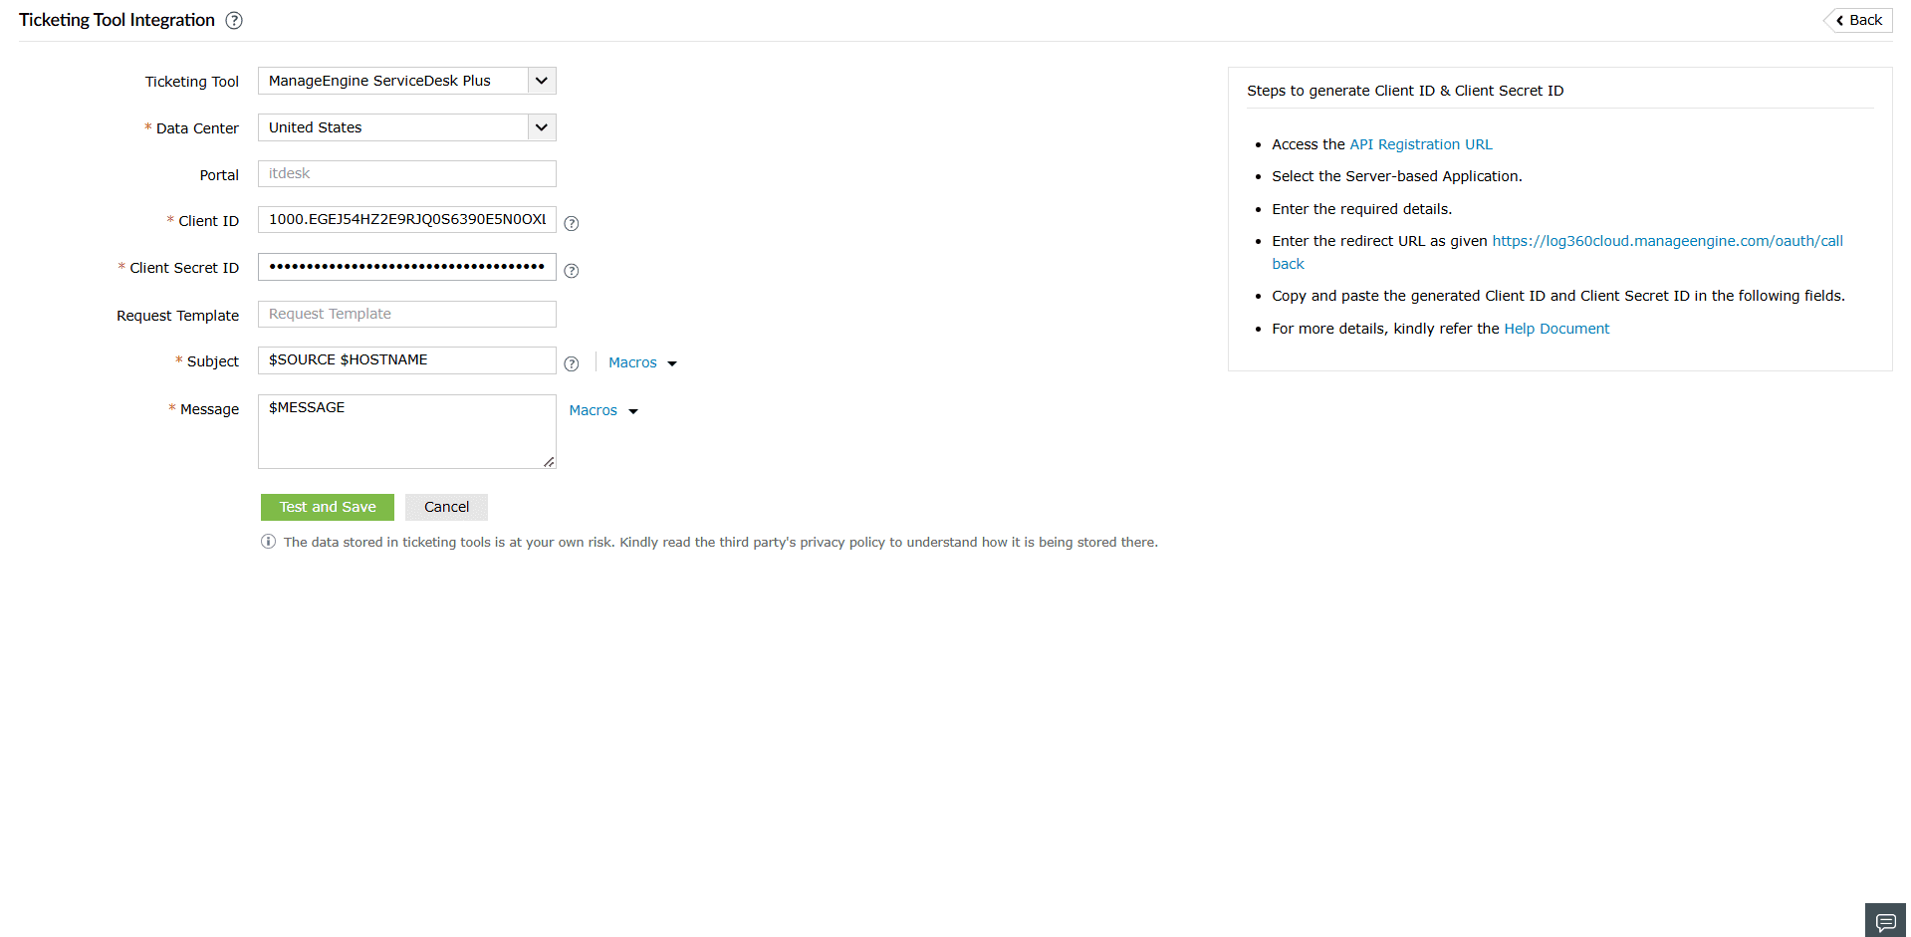The height and width of the screenshot is (937, 1911).
Task: Click the 'Ticketing Tool Integration' page title
Action: [x=117, y=20]
